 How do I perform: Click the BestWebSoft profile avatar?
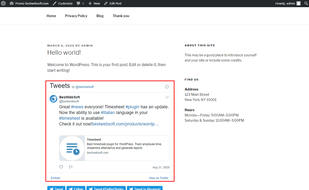point(53,99)
